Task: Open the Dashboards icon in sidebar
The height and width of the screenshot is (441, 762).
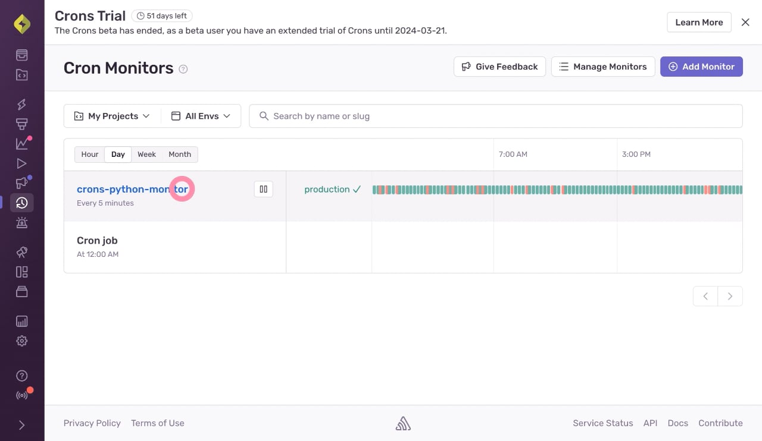Action: [21, 272]
